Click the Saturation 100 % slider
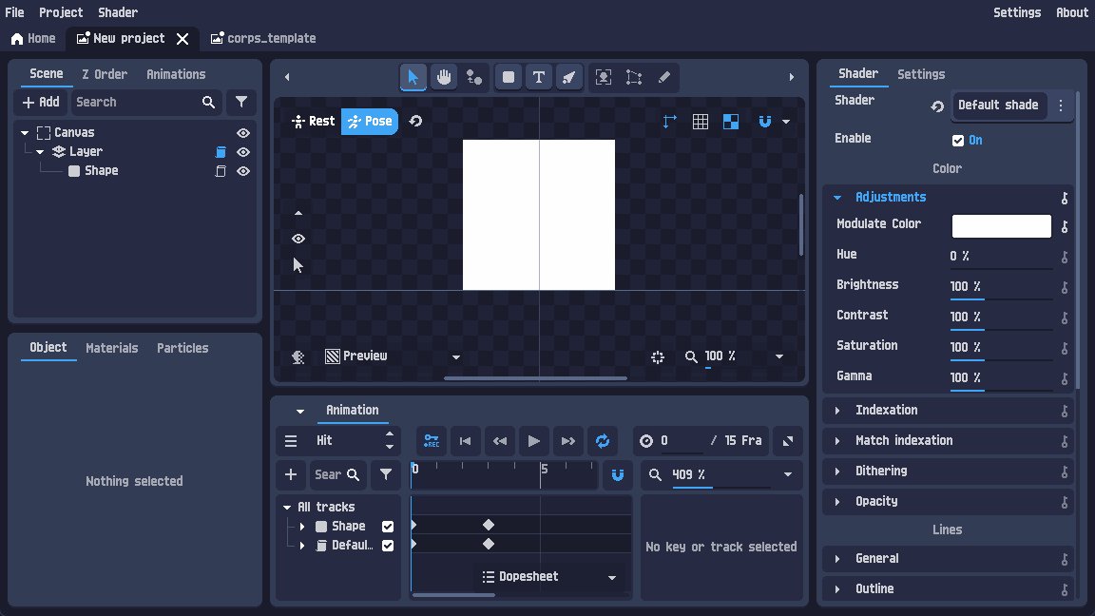This screenshot has width=1095, height=616. tap(1001, 347)
